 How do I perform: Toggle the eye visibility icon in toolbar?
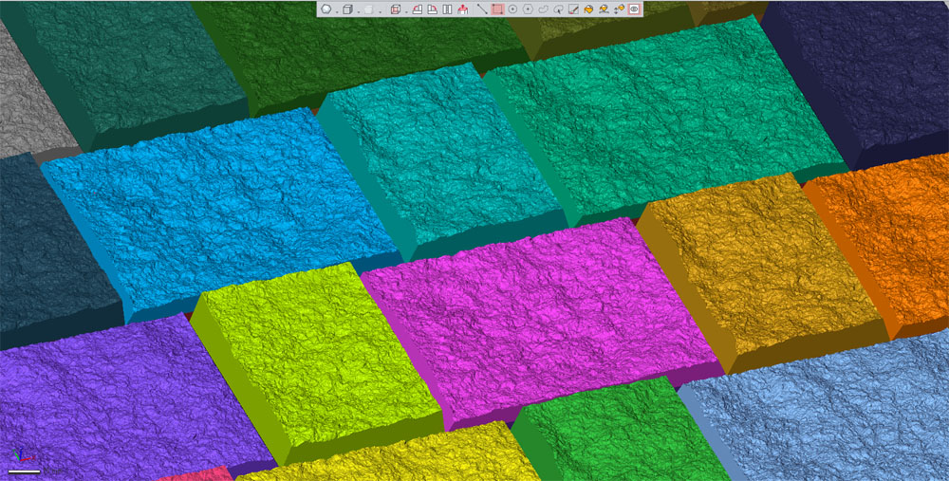click(634, 9)
